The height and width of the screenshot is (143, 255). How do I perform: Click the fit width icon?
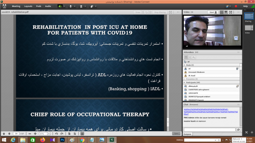coord(75,134)
